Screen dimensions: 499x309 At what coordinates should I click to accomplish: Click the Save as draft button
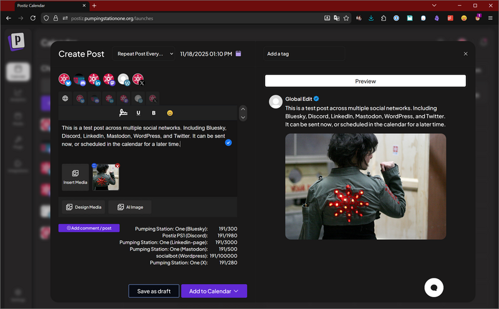153,291
